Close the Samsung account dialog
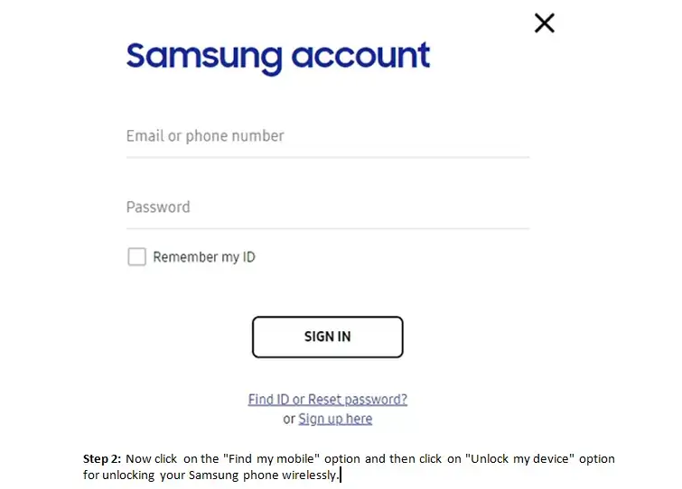 tap(544, 23)
